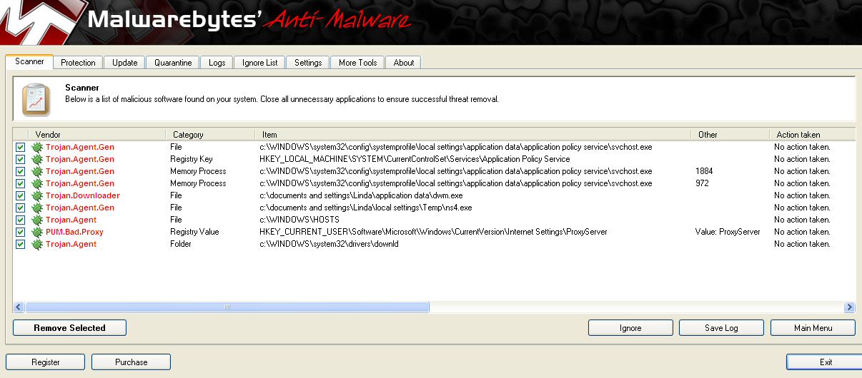Uncheck the downld folder checkbox

[20, 244]
